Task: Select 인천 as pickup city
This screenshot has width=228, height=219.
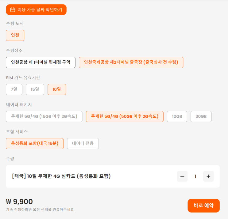Action: point(15,35)
